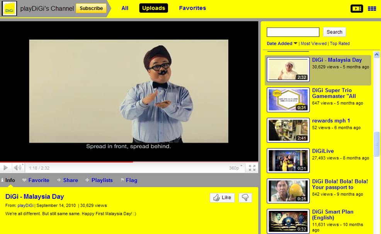Click the video list scroll up arrow
381x234 pixels.
[376, 54]
